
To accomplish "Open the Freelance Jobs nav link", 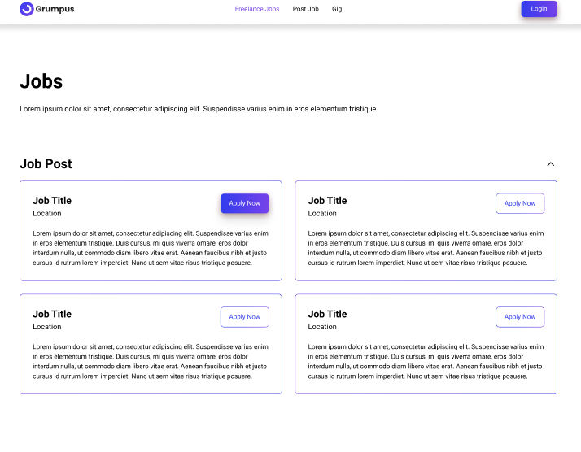I will [257, 9].
